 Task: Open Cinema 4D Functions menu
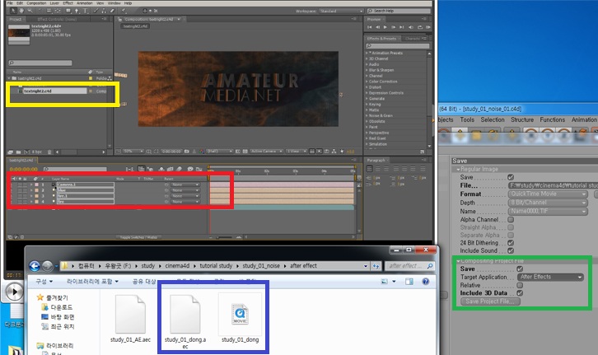click(x=552, y=119)
